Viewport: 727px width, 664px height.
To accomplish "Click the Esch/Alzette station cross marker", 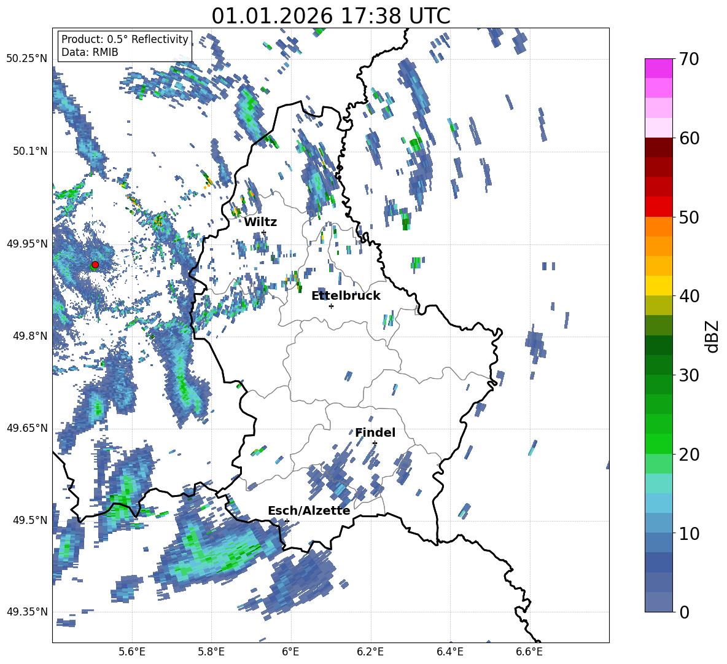I will tap(287, 521).
